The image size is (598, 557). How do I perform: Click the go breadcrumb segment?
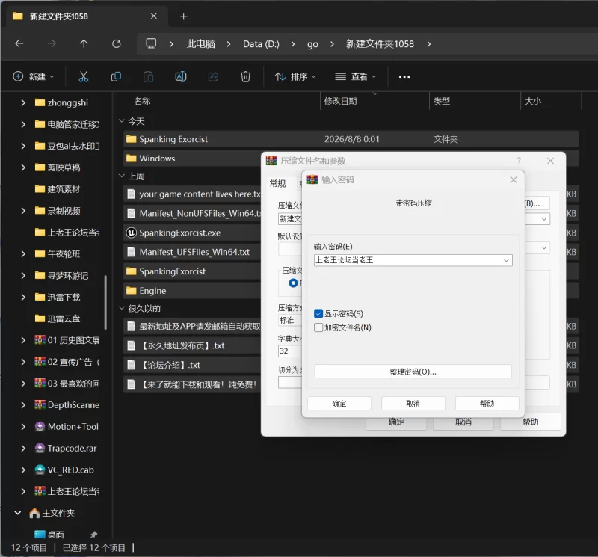(x=312, y=44)
